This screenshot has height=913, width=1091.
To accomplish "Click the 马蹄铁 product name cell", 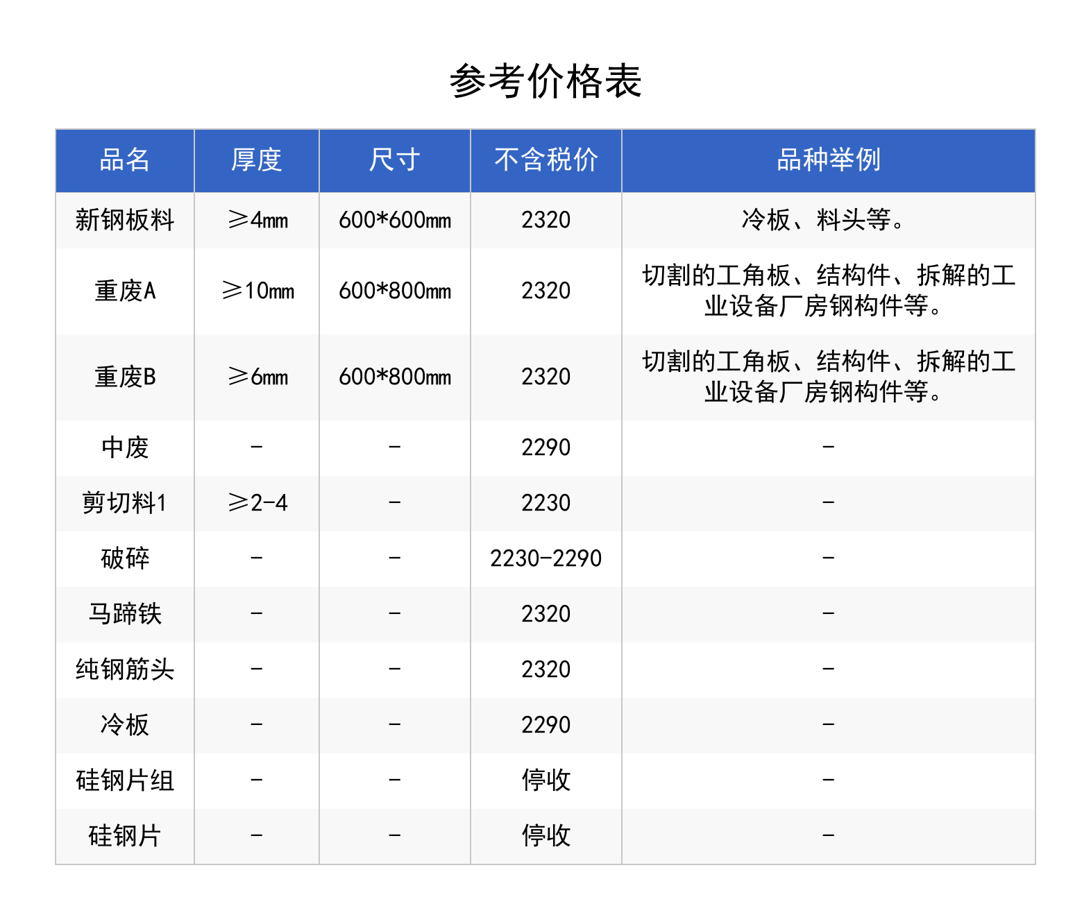I will click(125, 614).
